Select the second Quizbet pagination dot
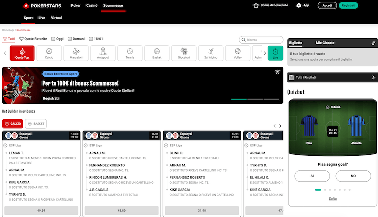 [325, 190]
